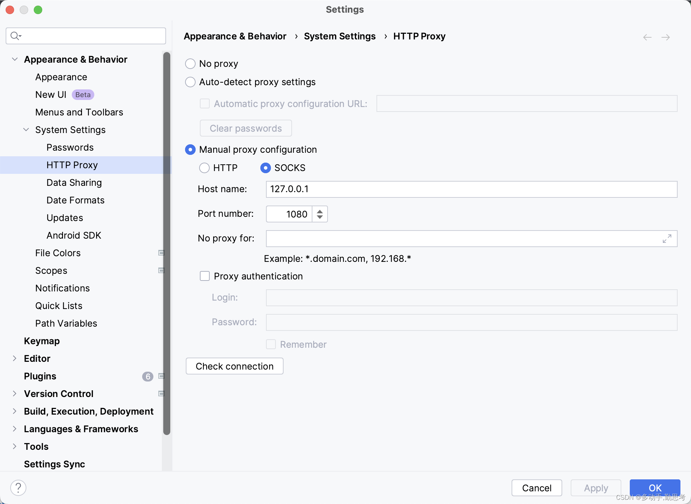Click OK to confirm settings

pos(655,488)
